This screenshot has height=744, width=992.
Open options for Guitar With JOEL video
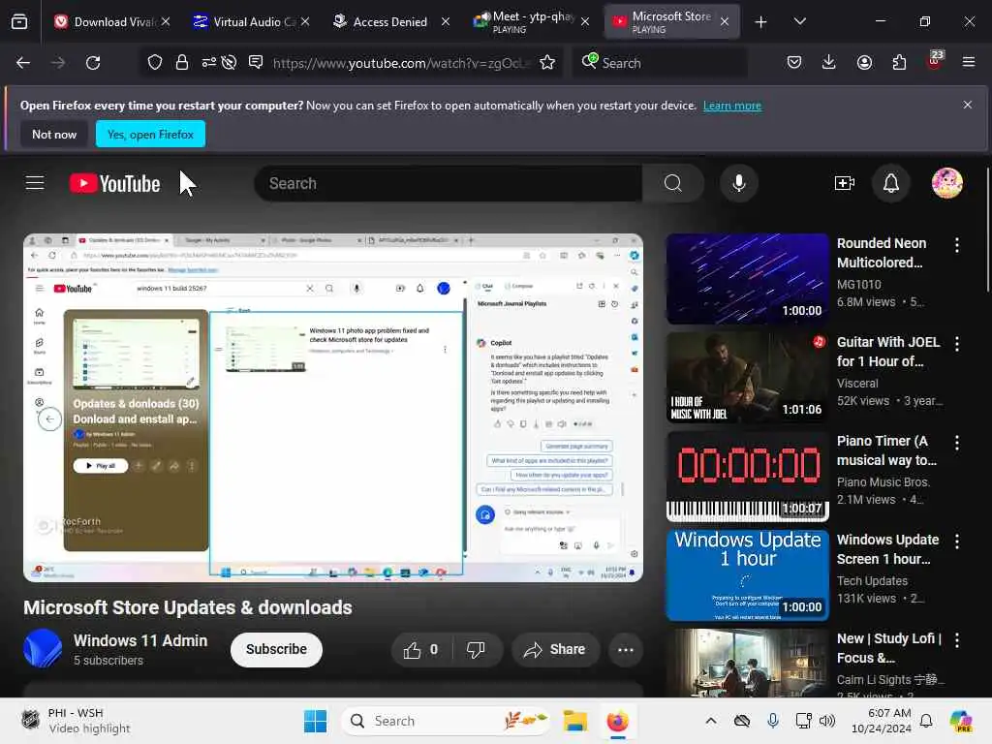956,344
